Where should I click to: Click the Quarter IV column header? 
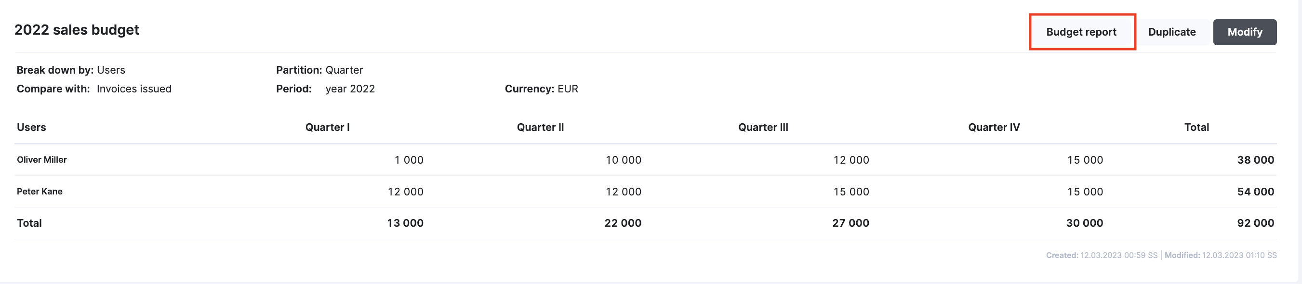pyautogui.click(x=994, y=128)
